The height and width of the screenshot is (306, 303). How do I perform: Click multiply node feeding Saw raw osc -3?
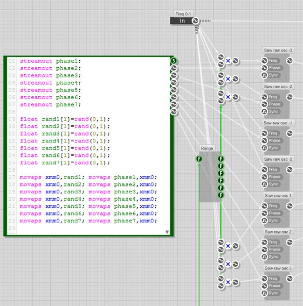coord(228,61)
